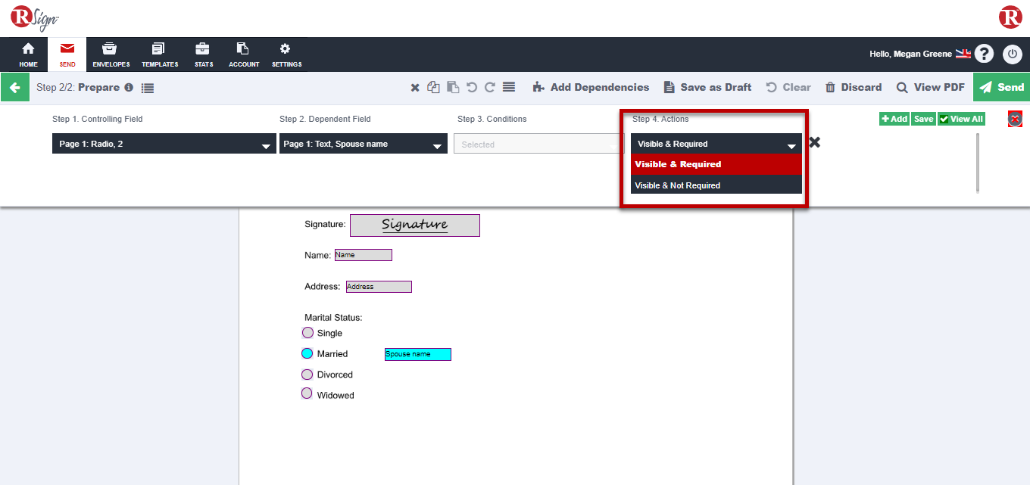
Task: Click the RSign logo at top left
Action: tap(35, 17)
